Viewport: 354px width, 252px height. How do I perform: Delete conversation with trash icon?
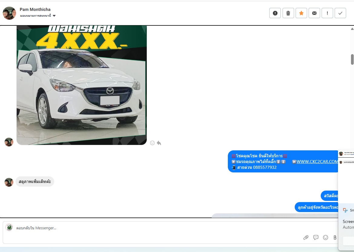(288, 13)
